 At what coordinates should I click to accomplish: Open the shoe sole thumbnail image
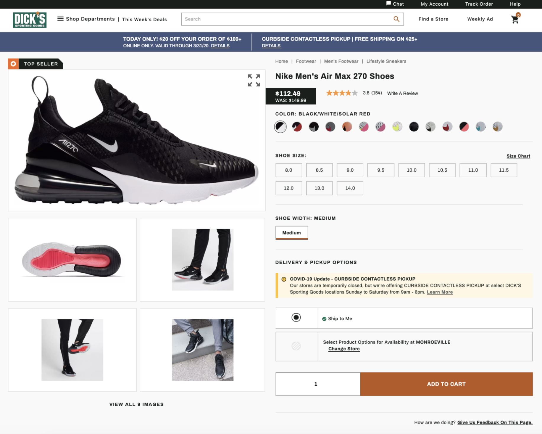72,260
